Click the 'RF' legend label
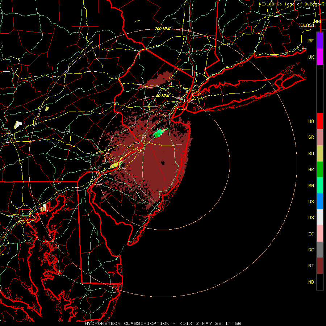Viewport: 326px width, 326px height. click(x=311, y=41)
